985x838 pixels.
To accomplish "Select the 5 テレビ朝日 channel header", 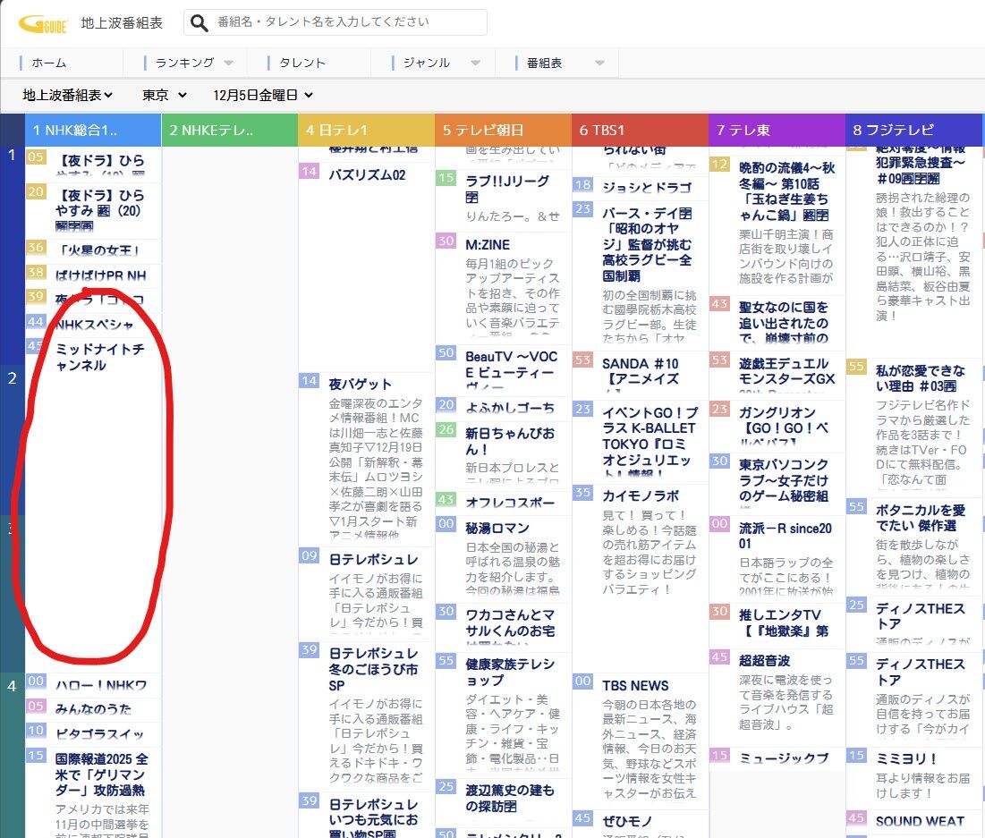I will (503, 130).
